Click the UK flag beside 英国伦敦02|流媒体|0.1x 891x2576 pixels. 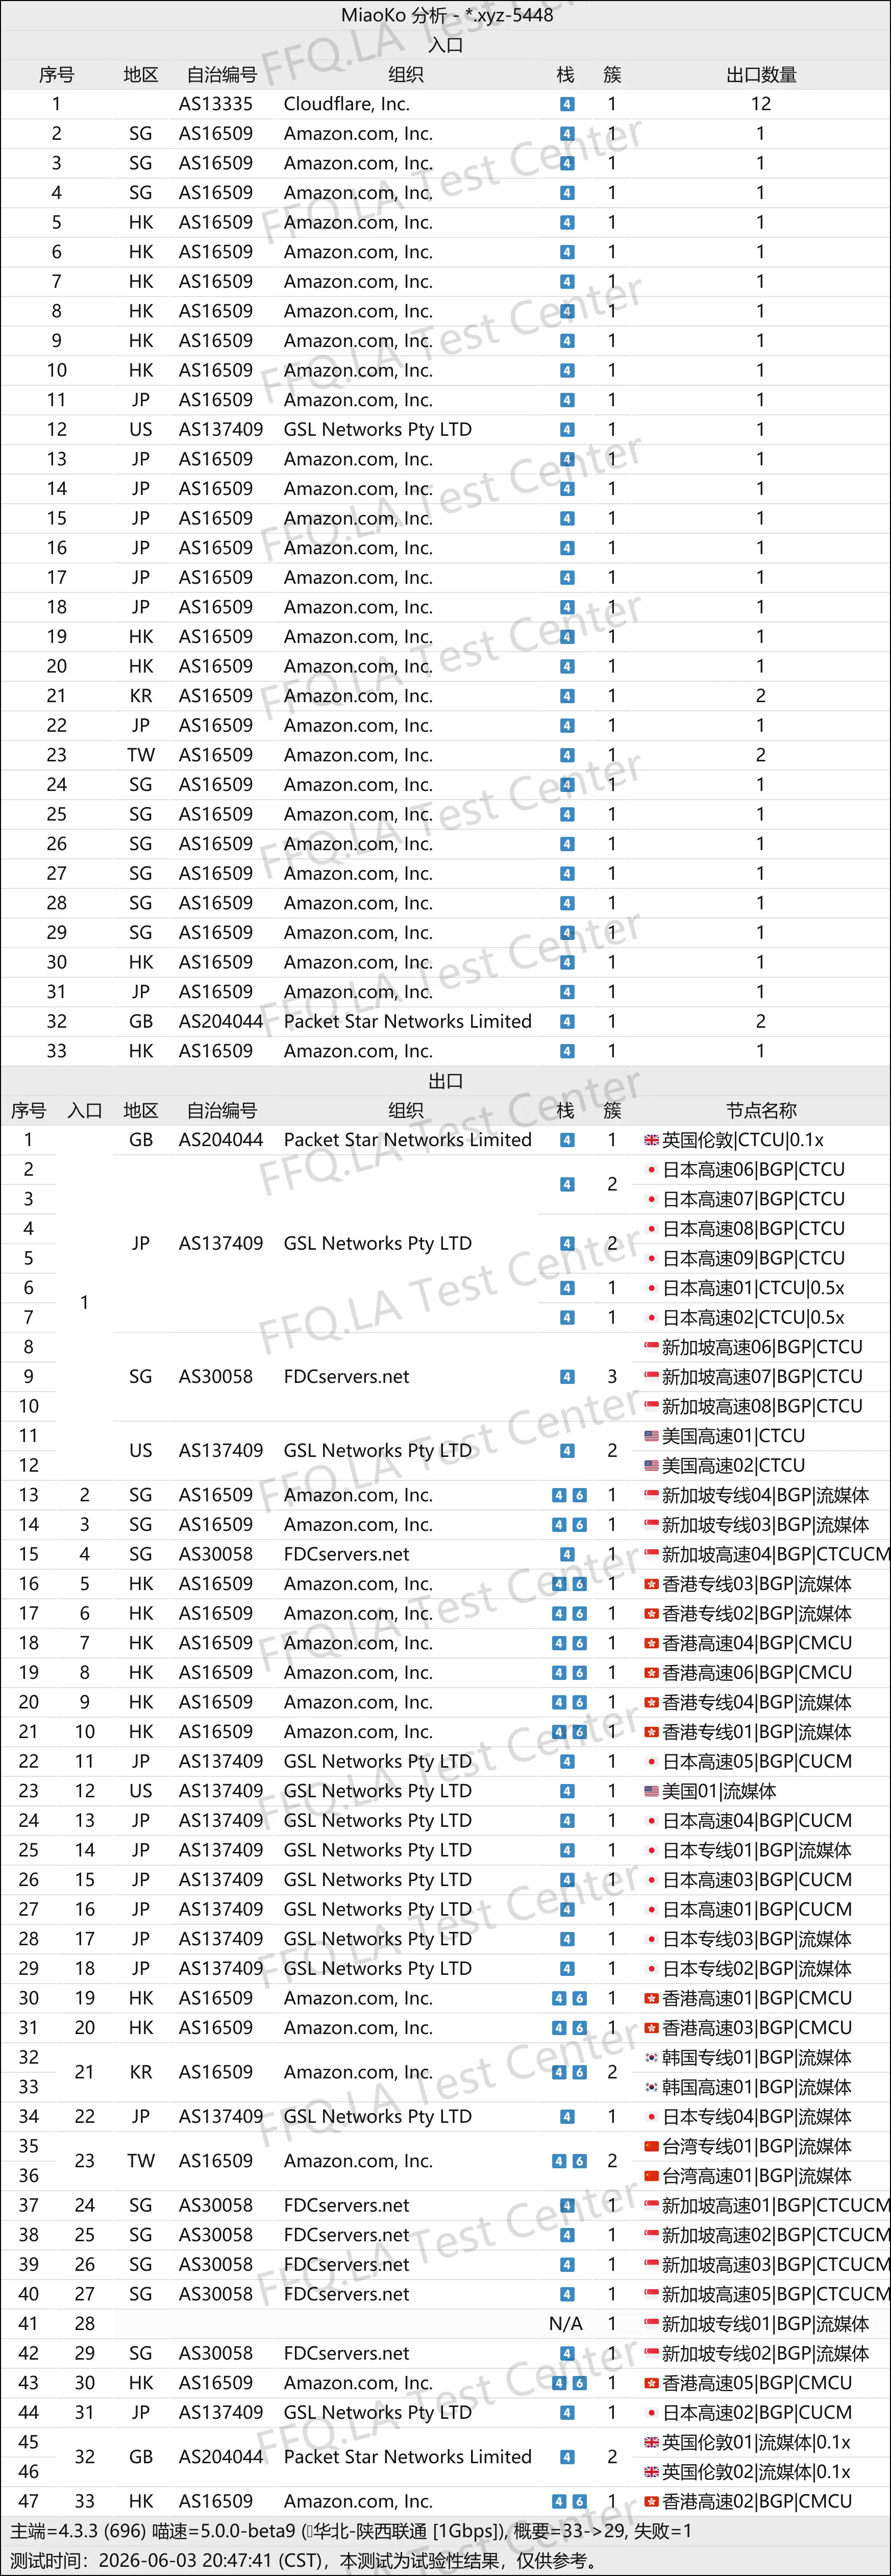[x=651, y=2472]
